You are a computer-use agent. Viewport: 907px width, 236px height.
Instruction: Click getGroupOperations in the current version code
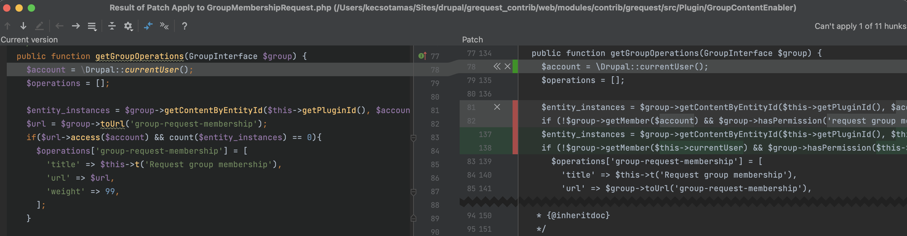[x=139, y=56]
